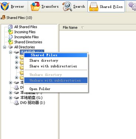Expand the third folder under C: drive

17,67
